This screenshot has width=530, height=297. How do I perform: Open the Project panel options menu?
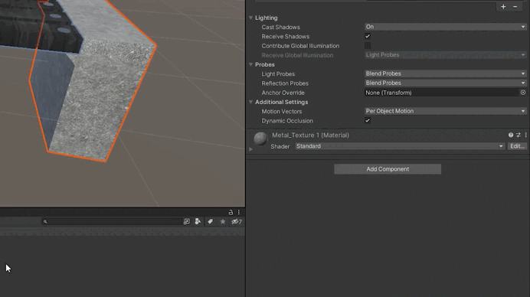click(x=239, y=212)
